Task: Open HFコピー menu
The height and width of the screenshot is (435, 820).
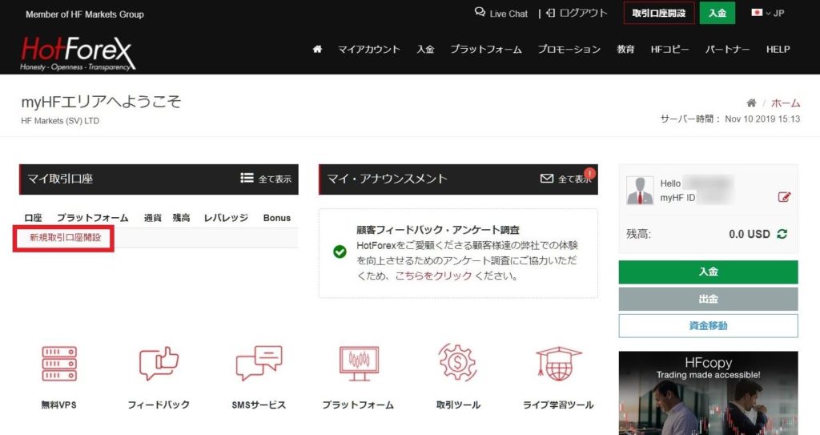Action: coord(669,49)
